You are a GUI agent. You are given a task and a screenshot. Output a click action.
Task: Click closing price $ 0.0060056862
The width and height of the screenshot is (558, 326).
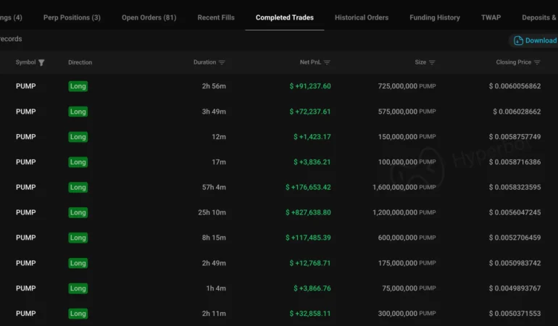pyautogui.click(x=515, y=86)
